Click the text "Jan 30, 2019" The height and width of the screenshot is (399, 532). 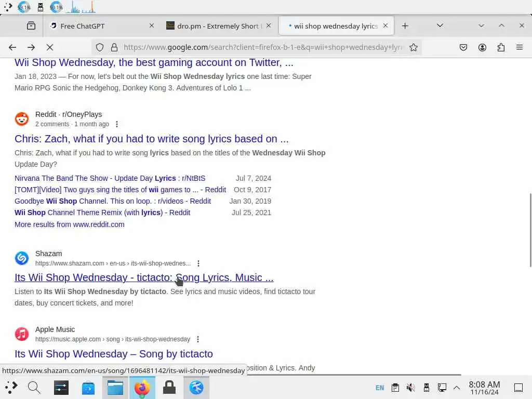click(x=250, y=201)
